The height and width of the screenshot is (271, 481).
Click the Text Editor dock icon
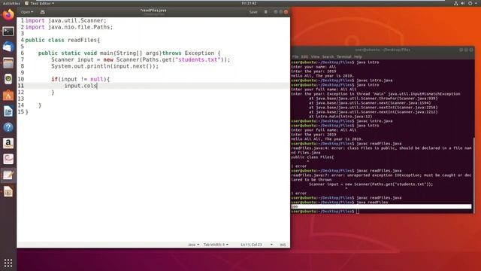8,175
